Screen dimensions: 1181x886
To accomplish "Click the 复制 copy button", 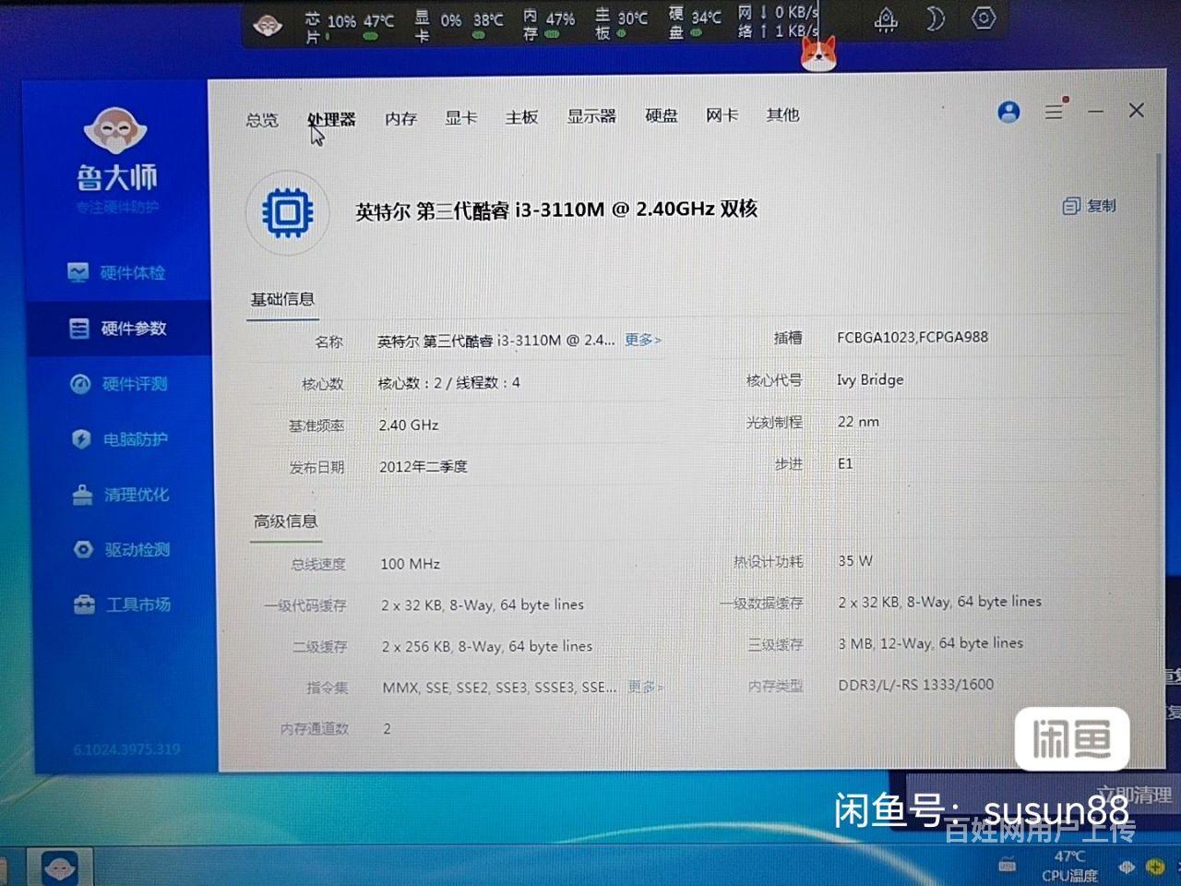I will coord(1090,206).
